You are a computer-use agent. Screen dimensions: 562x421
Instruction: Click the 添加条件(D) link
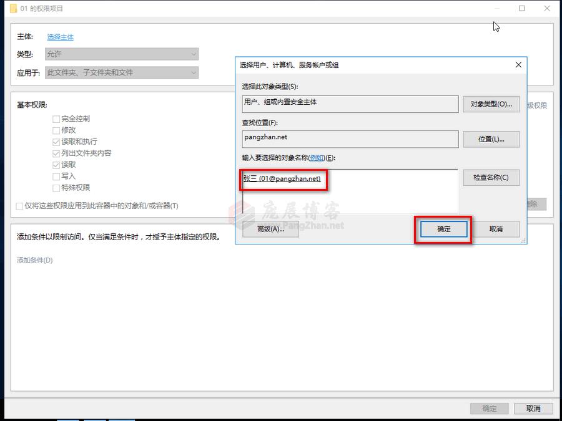(36, 260)
